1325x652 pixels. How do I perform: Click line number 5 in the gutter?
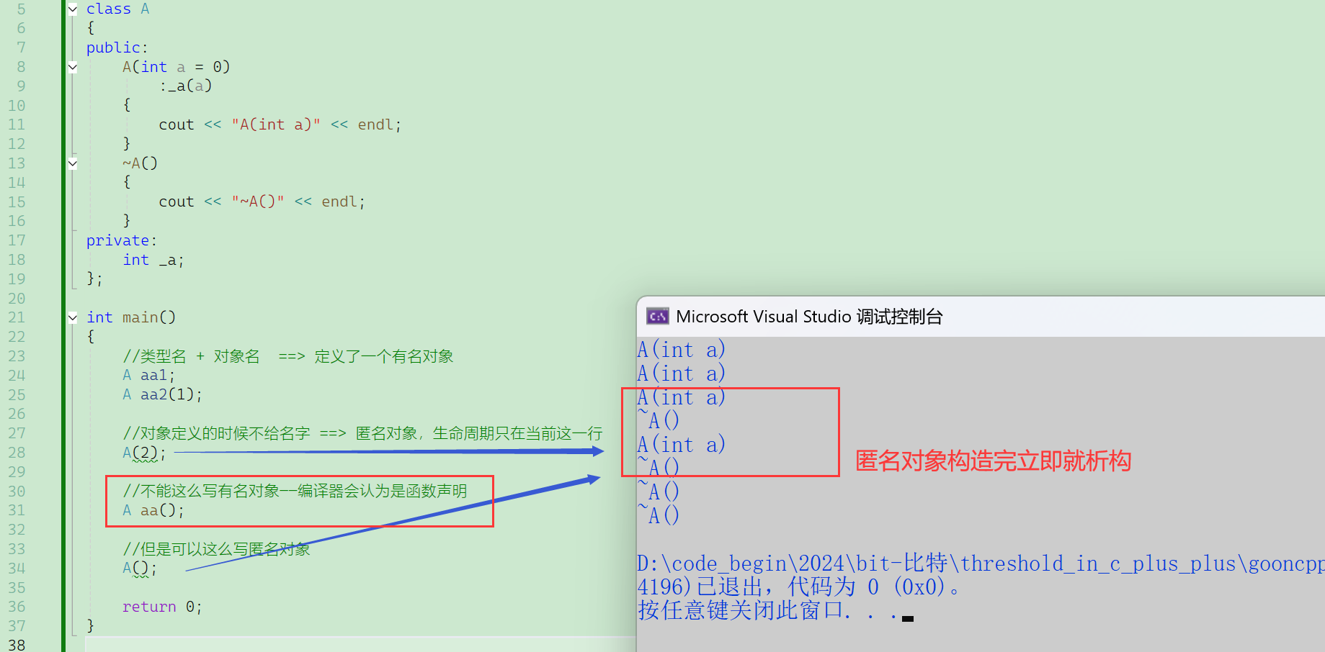pyautogui.click(x=21, y=9)
